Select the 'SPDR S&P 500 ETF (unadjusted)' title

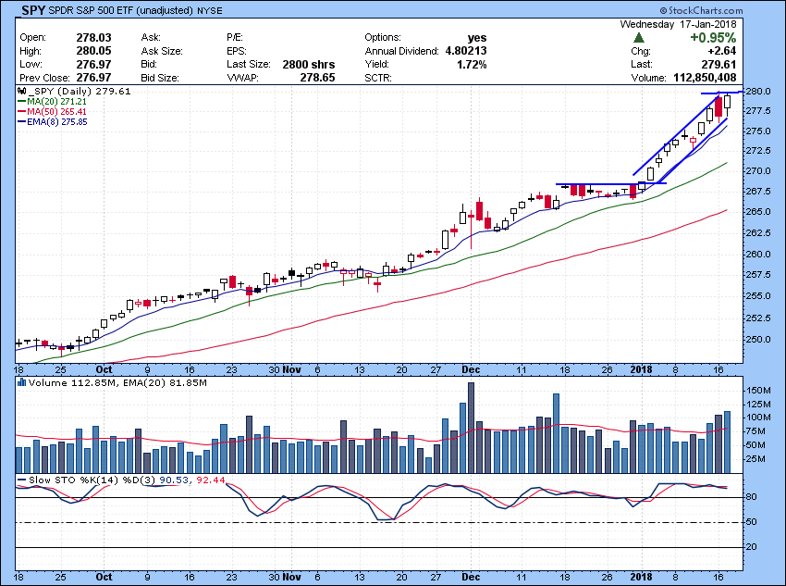(121, 10)
